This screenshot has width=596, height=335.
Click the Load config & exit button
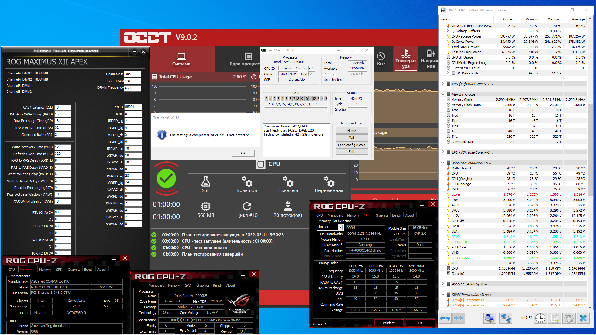351,145
